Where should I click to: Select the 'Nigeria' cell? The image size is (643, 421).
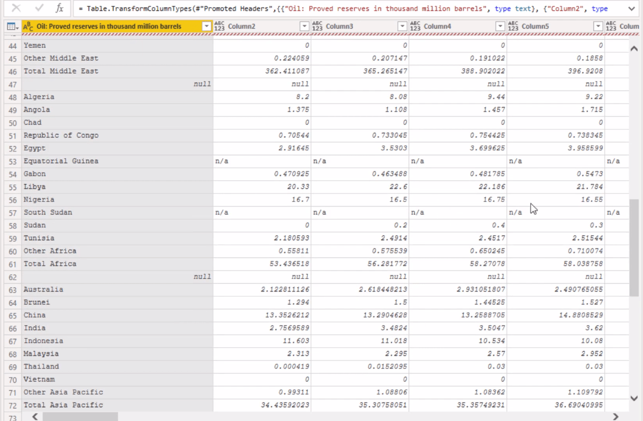[117, 199]
